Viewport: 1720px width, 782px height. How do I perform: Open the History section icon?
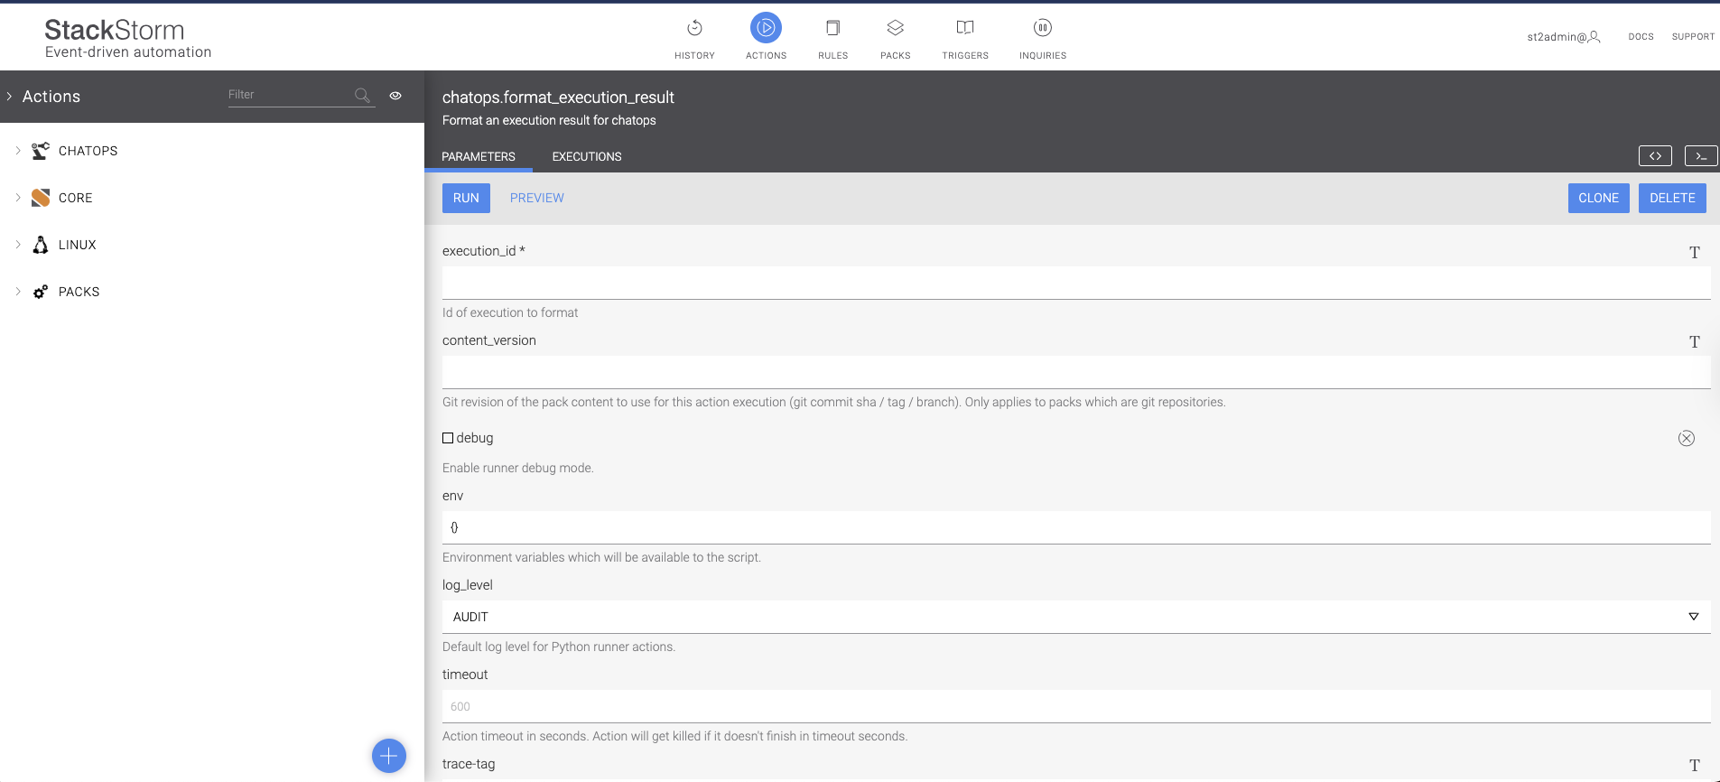tap(694, 28)
